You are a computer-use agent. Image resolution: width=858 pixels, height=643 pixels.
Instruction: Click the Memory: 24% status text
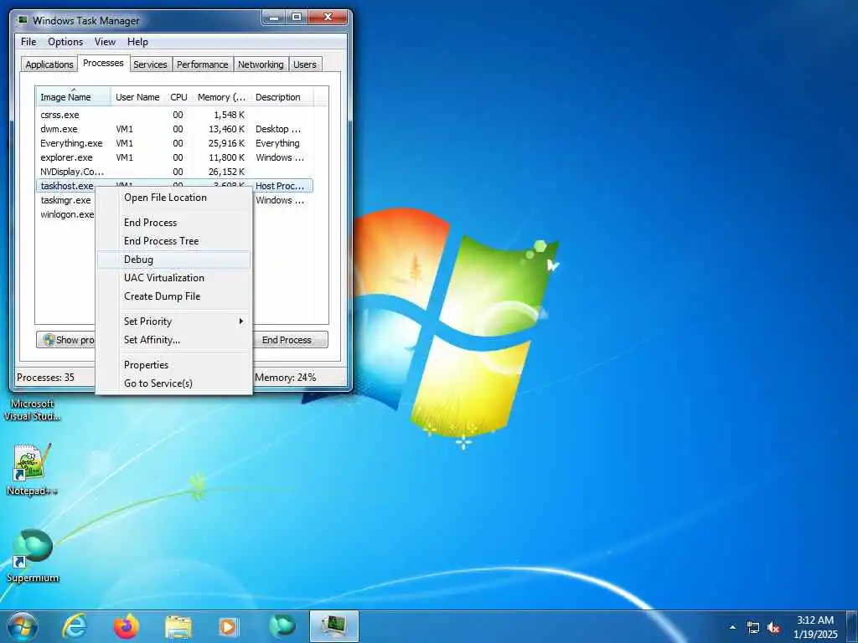click(285, 378)
